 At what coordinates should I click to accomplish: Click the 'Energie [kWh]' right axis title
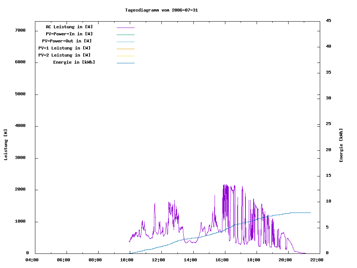tap(341, 145)
